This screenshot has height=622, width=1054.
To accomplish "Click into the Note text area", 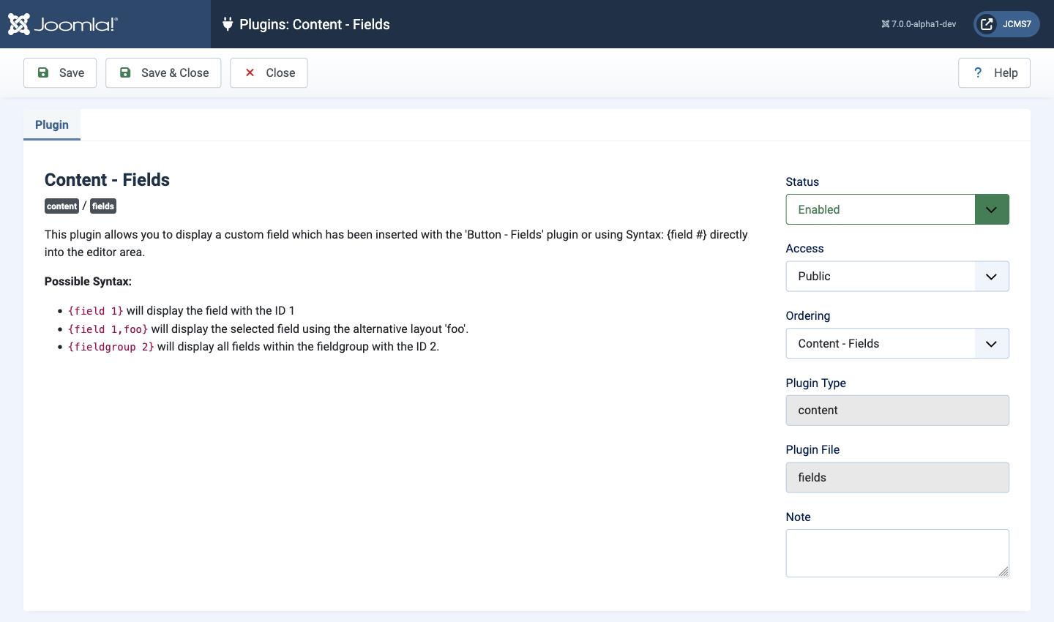I will pyautogui.click(x=897, y=553).
